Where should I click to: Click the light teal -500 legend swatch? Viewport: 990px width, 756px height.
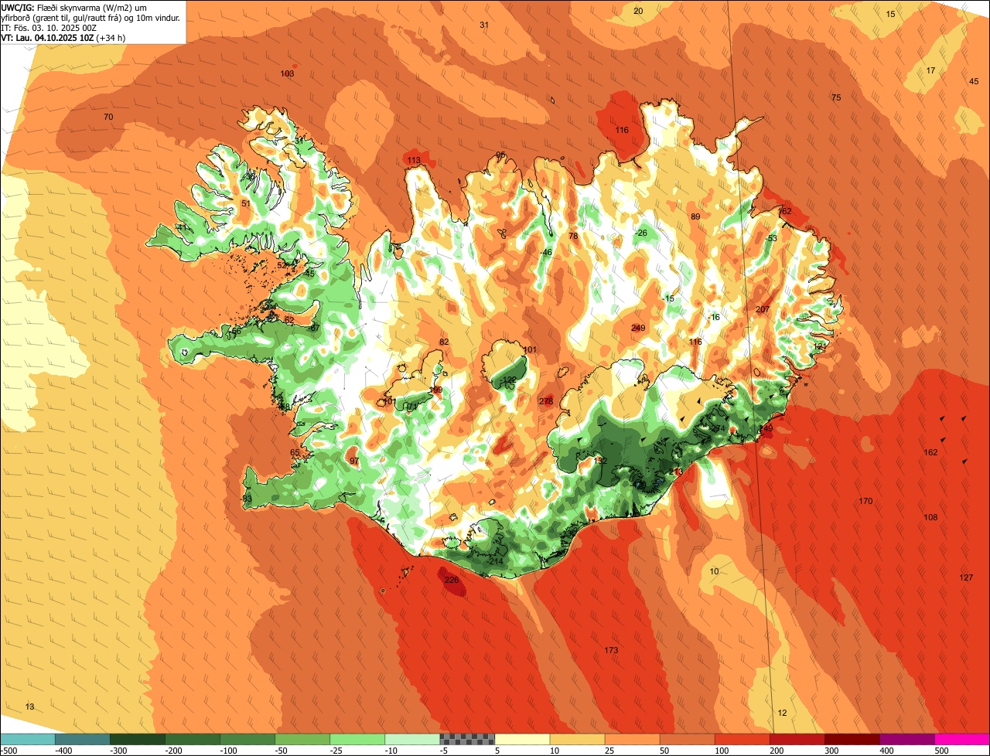pos(27,739)
